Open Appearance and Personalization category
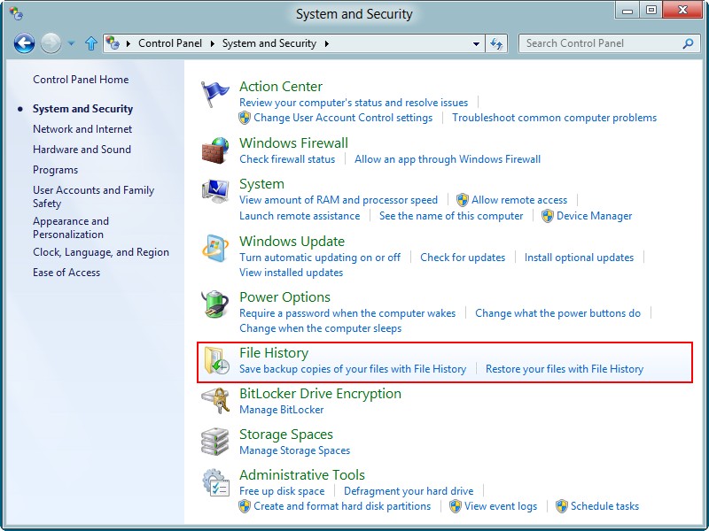 point(71,227)
